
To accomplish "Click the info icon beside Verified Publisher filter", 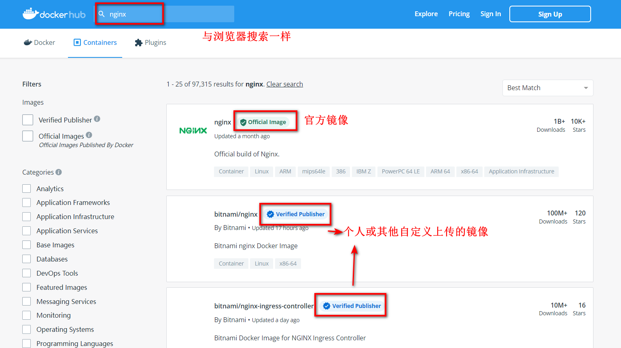I will coord(97,119).
